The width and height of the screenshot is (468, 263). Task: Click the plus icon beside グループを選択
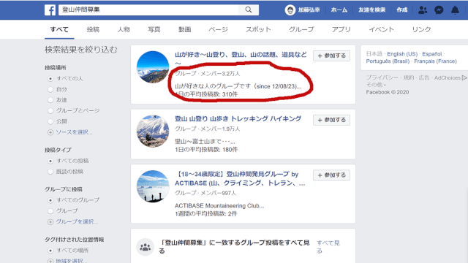tap(50, 222)
